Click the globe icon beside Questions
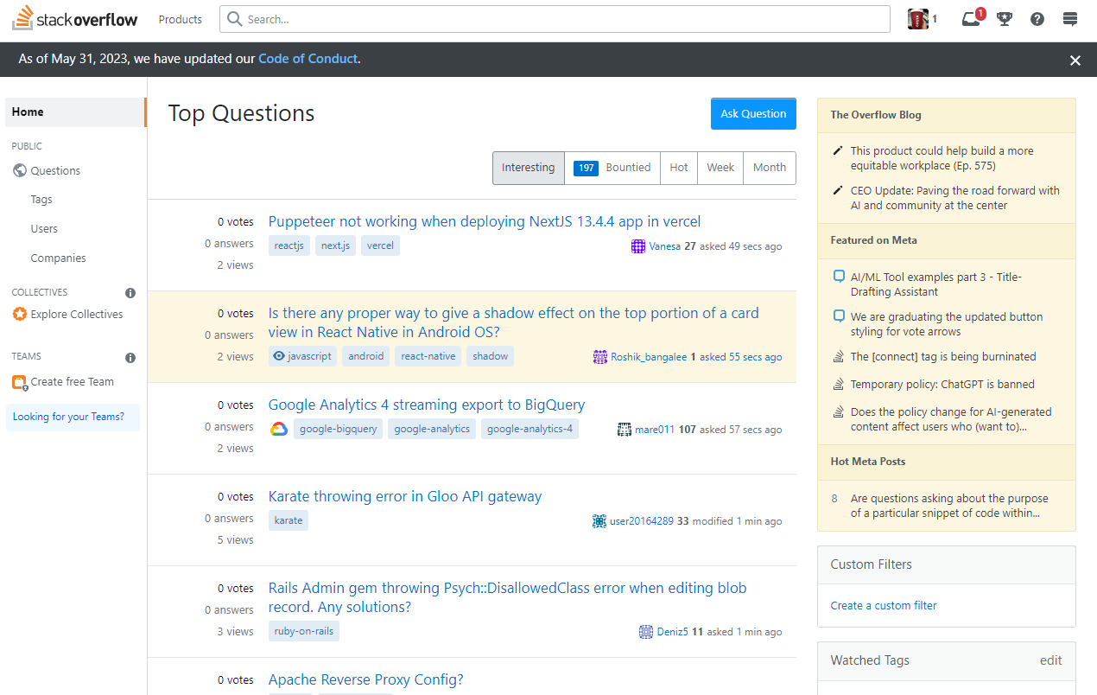 20,170
